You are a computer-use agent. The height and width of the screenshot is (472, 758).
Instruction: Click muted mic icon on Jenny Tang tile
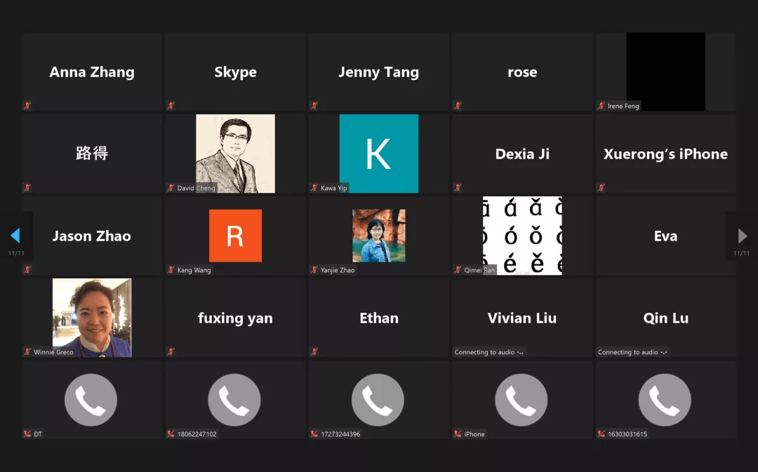pyautogui.click(x=314, y=105)
